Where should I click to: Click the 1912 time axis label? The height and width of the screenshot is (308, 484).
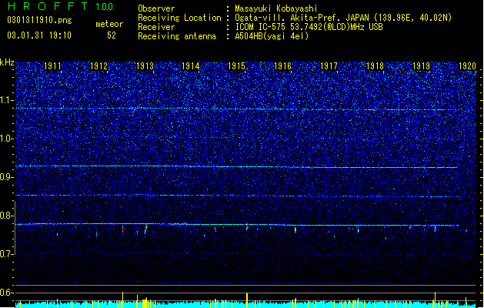tap(98, 66)
